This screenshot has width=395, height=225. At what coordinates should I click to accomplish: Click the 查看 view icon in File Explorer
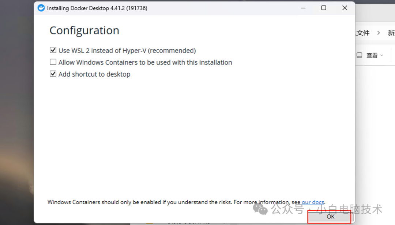pyautogui.click(x=360, y=55)
